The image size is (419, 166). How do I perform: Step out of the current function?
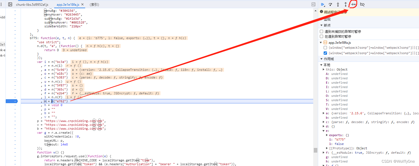tap(345, 4)
